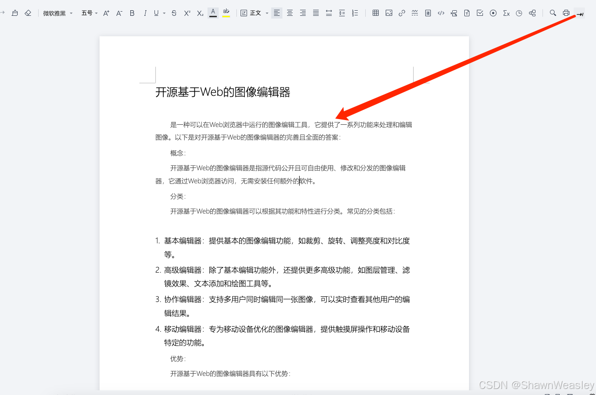
Task: Click the sentence ending 常见的分类包括:
Action: (282, 211)
